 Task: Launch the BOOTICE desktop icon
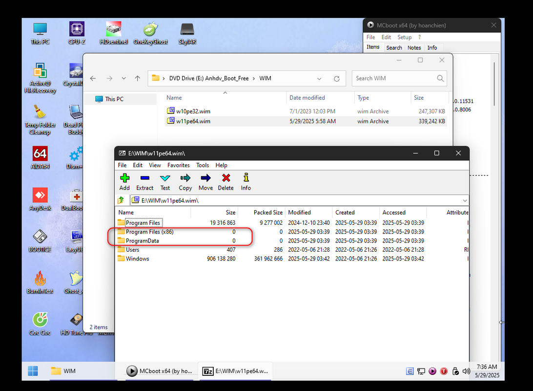coord(40,240)
